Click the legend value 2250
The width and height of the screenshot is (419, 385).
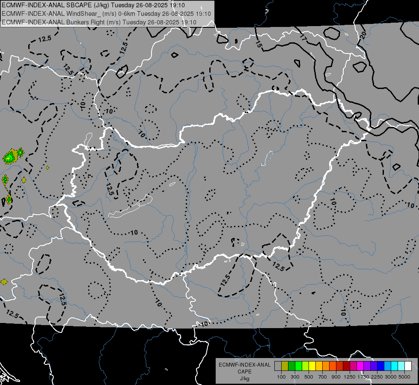(377, 377)
